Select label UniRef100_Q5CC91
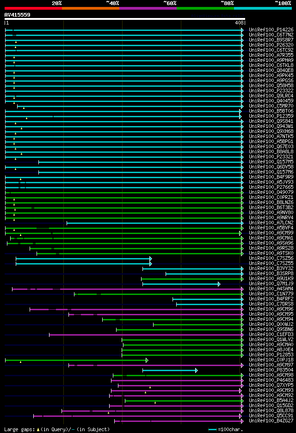Image resolution: width=296 pixels, height=433 pixels. coord(271,415)
